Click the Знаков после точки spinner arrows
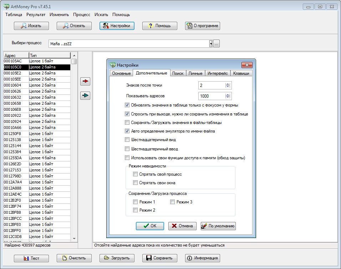This screenshot has height=269, width=341. pos(228,86)
